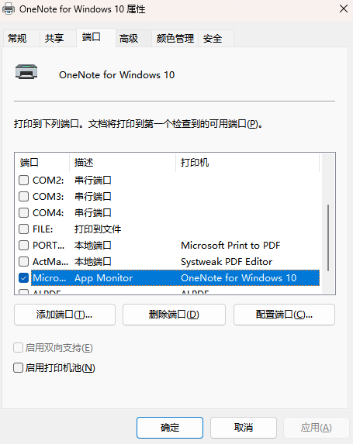353x444 pixels.
Task: Enable the COM3: serial port checkbox
Action: tap(24, 196)
